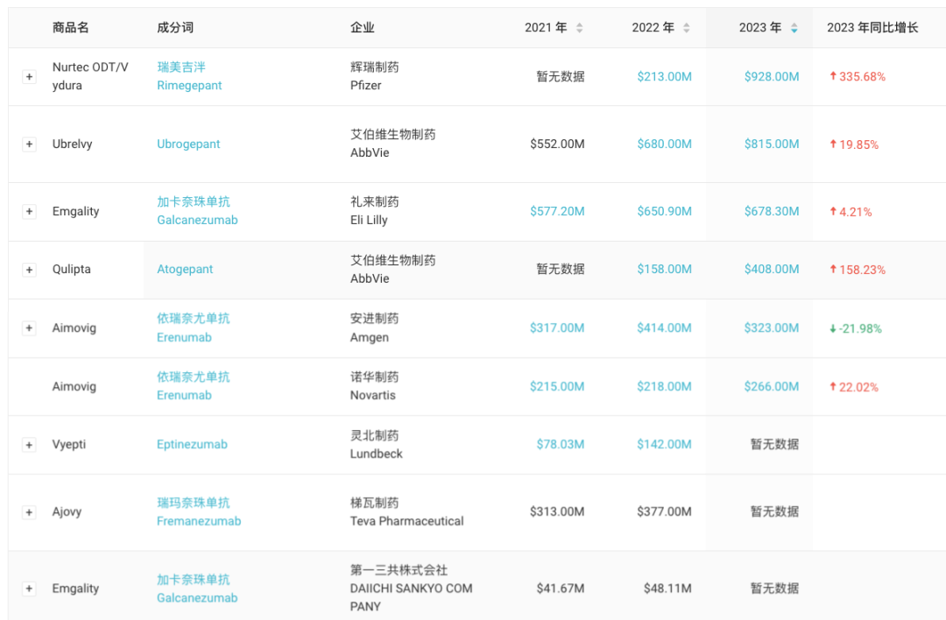Open the Ubrogepant ingredient link
This screenshot has height=620, width=946.
[188, 144]
